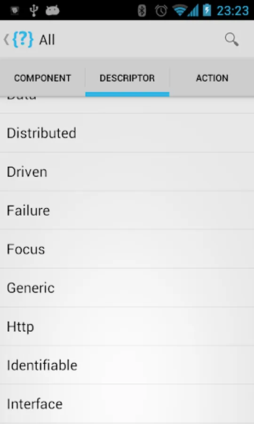Viewport: 254px width, 424px height.
Task: Open the Failure descriptor item
Action: 127,210
